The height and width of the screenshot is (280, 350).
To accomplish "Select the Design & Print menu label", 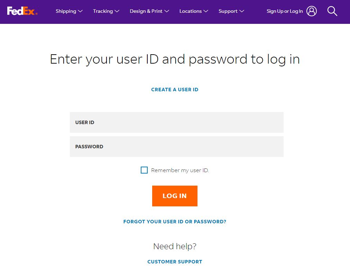I will pos(146,11).
